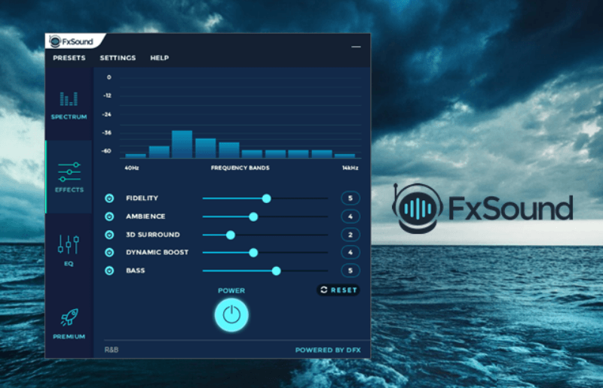This screenshot has width=603, height=388.
Task: Disable the Dynamic Boost effect
Action: (109, 253)
